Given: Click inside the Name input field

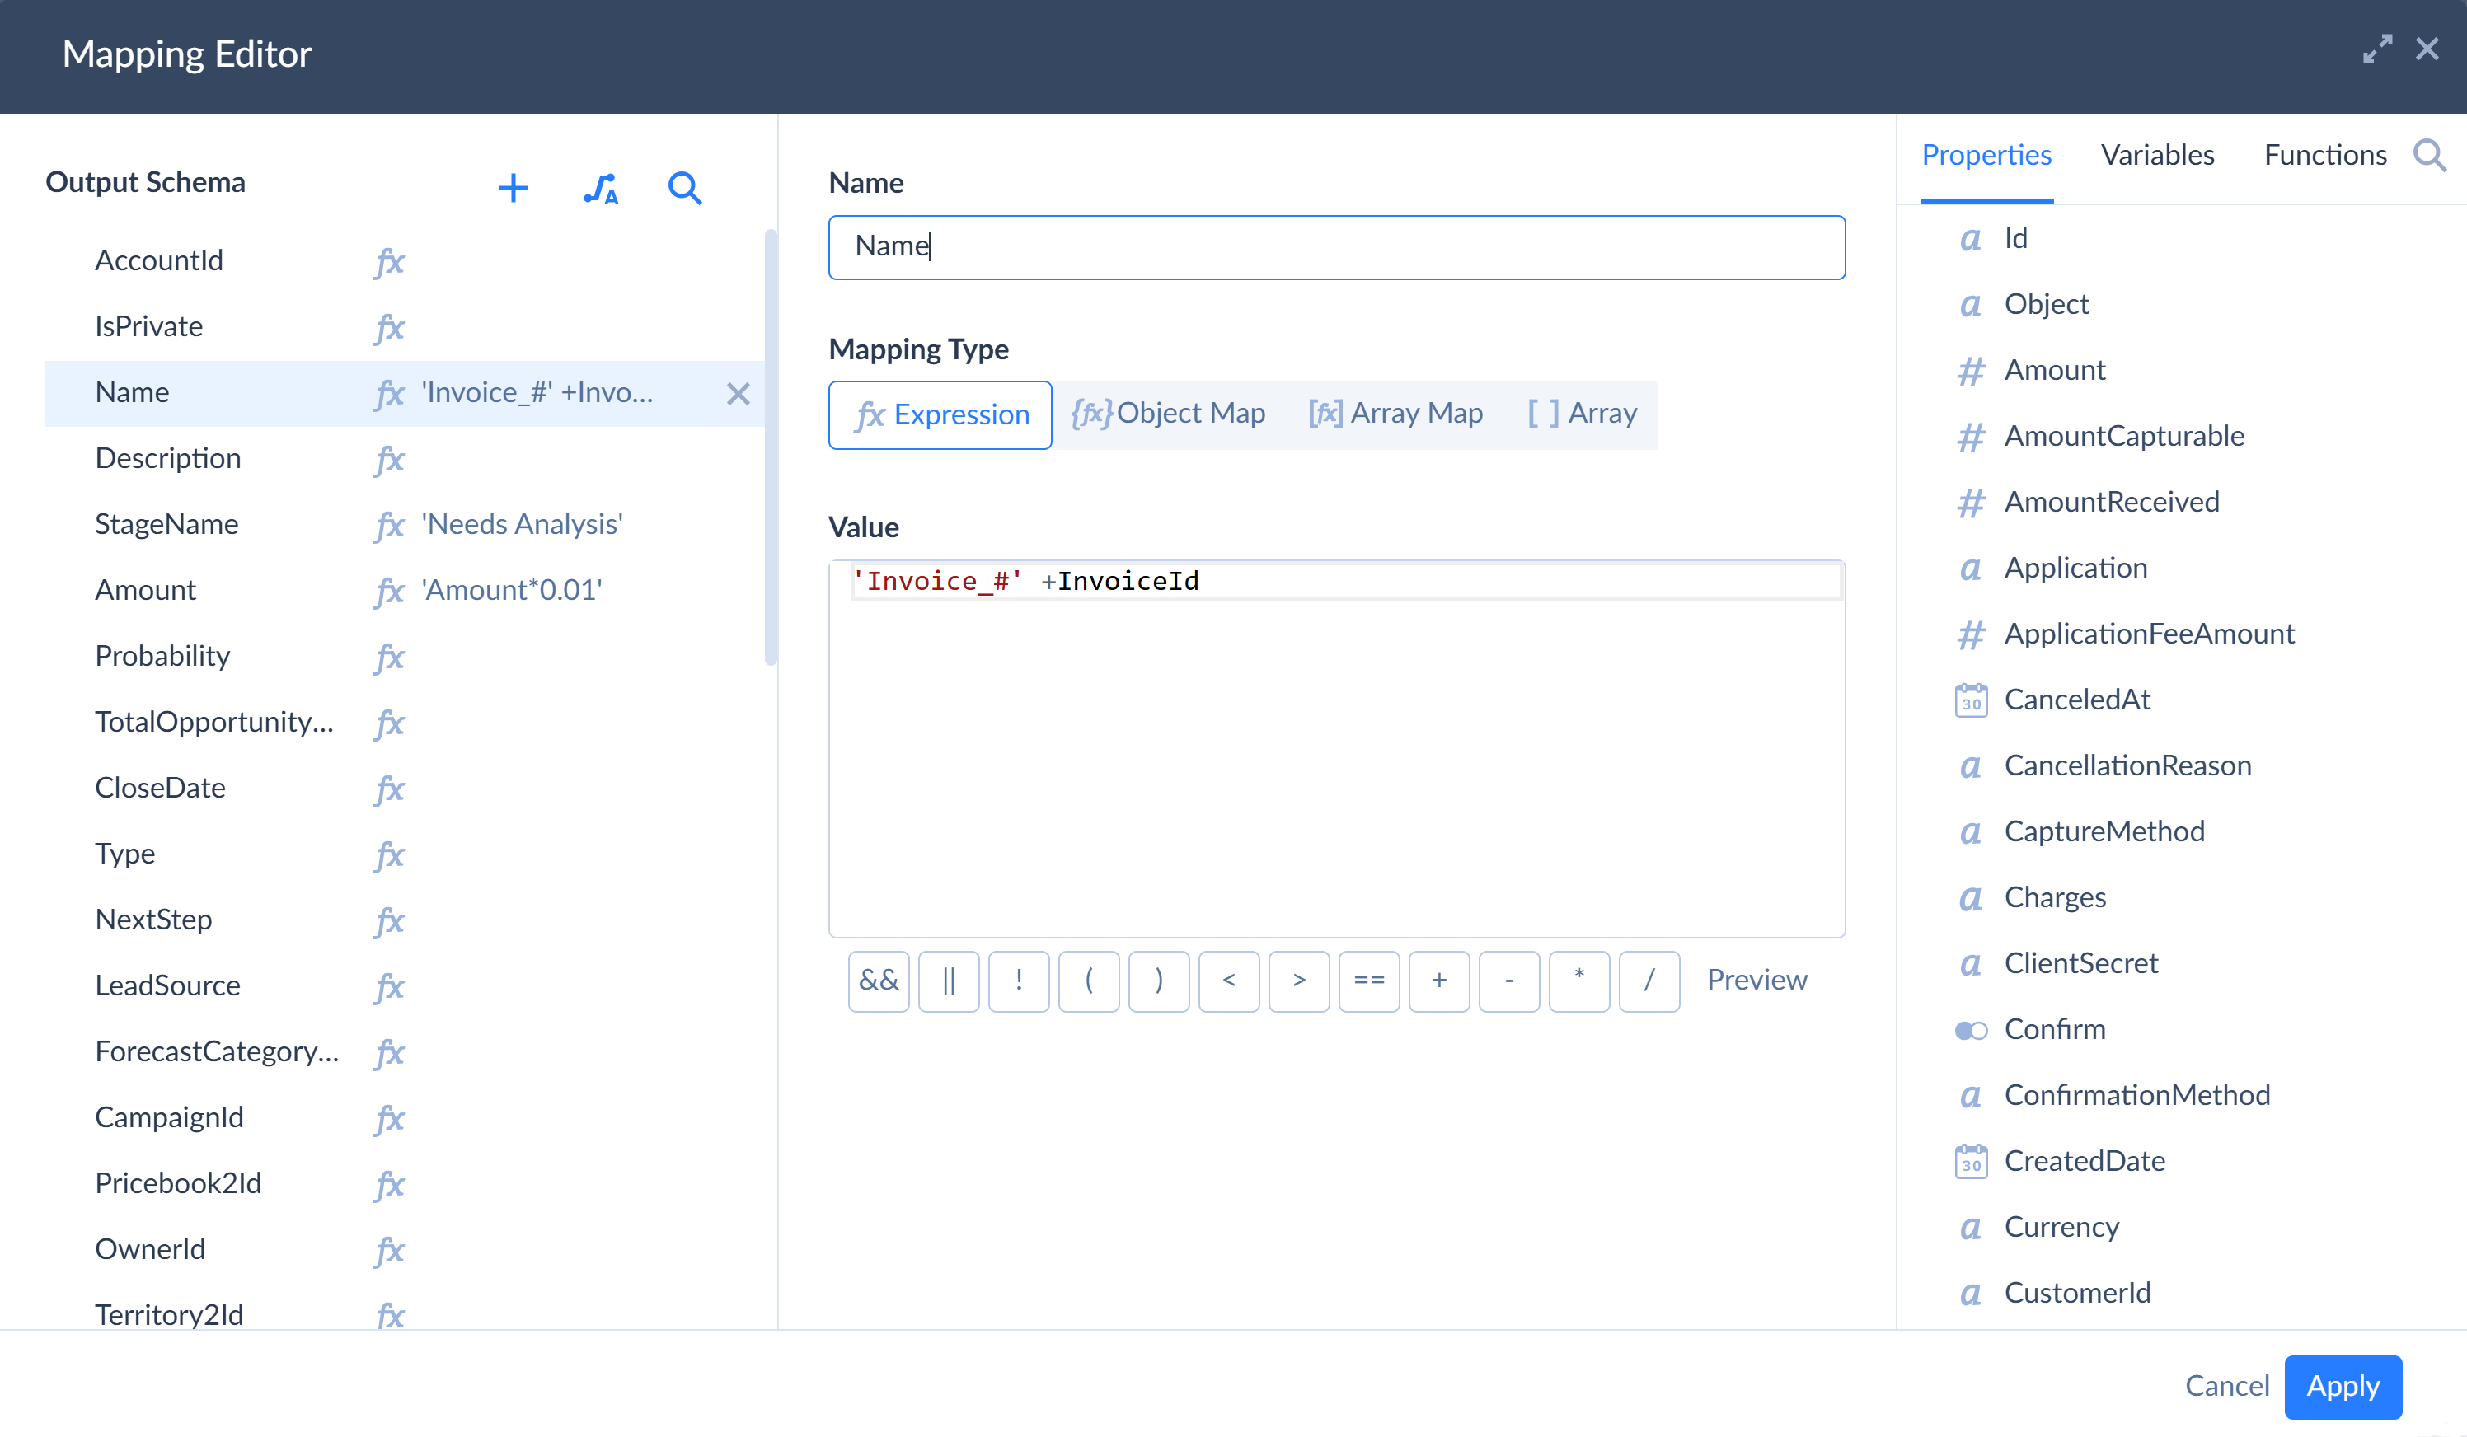Looking at the screenshot, I should (x=1336, y=246).
